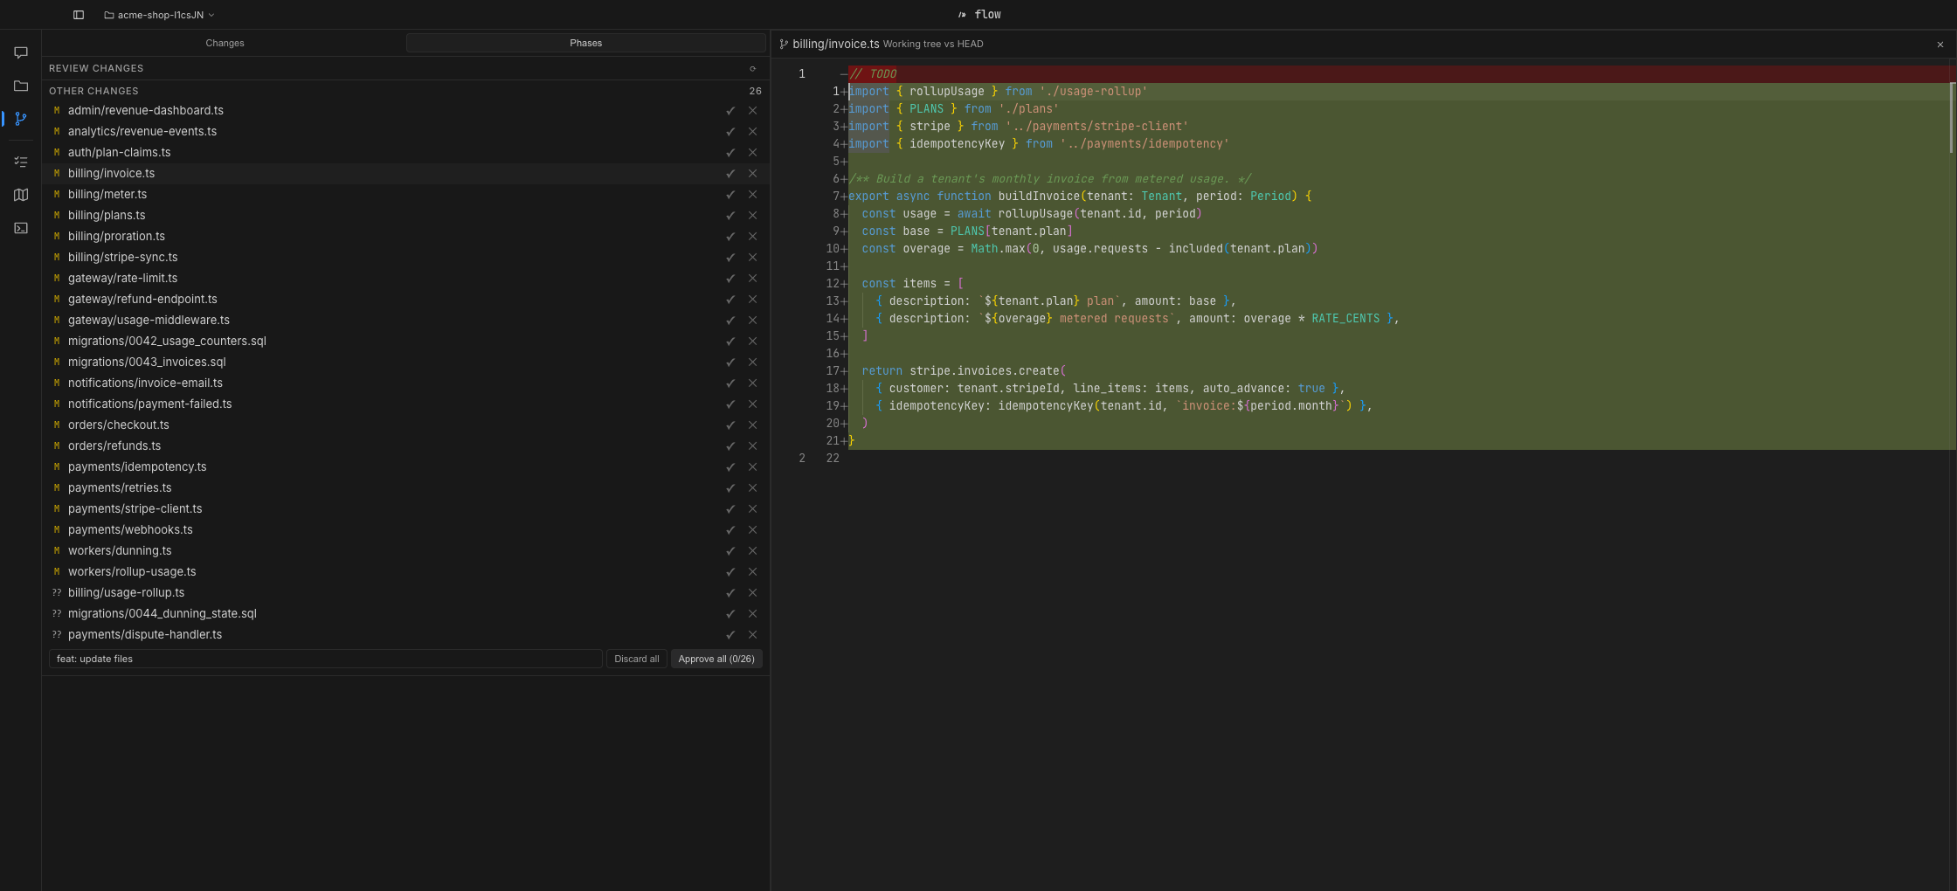The width and height of the screenshot is (1957, 891).
Task: Close the billing/invoice.ts diff view
Action: (1940, 44)
